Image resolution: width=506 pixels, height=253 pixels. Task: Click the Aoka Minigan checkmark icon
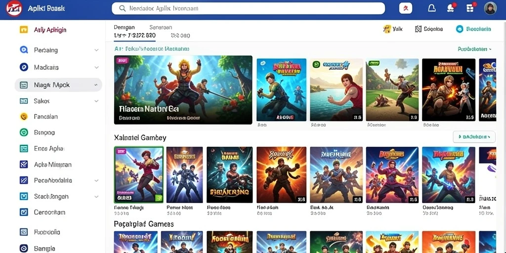coord(24,164)
